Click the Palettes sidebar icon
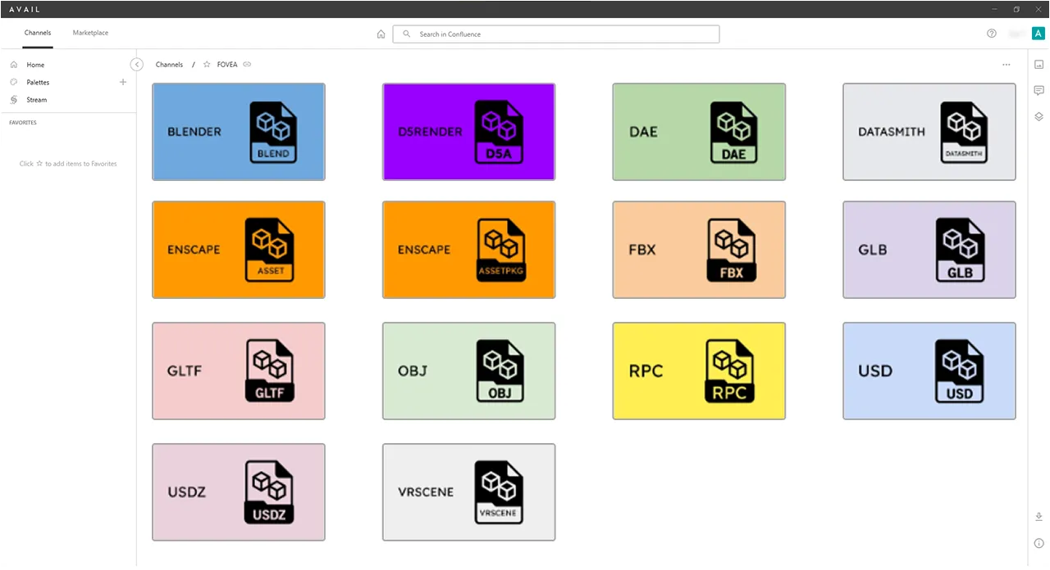 pos(14,82)
